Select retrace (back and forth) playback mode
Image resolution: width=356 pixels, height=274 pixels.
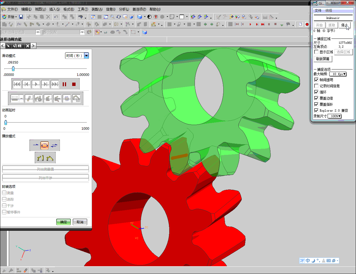54,145
